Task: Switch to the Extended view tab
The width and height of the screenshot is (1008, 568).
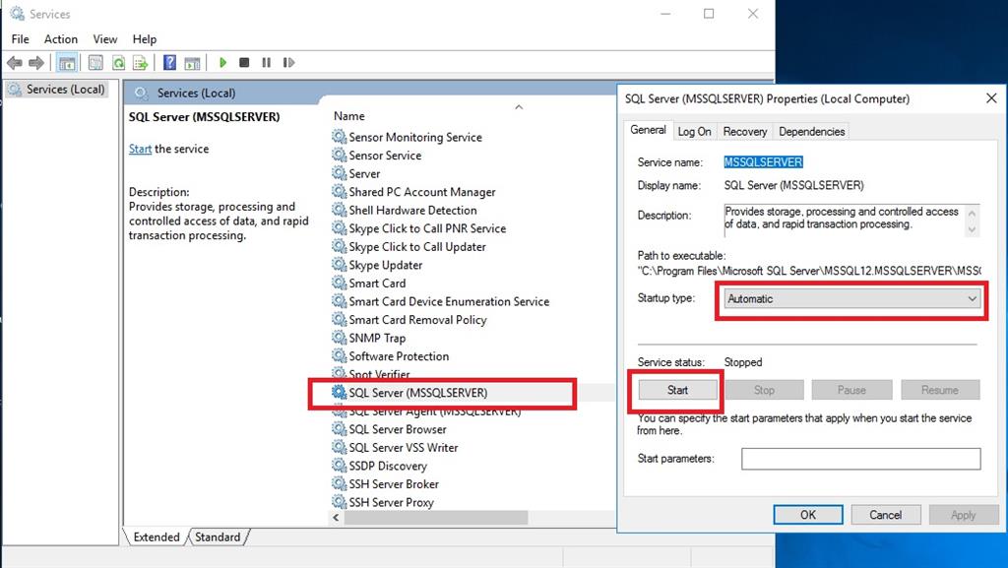Action: (x=157, y=537)
